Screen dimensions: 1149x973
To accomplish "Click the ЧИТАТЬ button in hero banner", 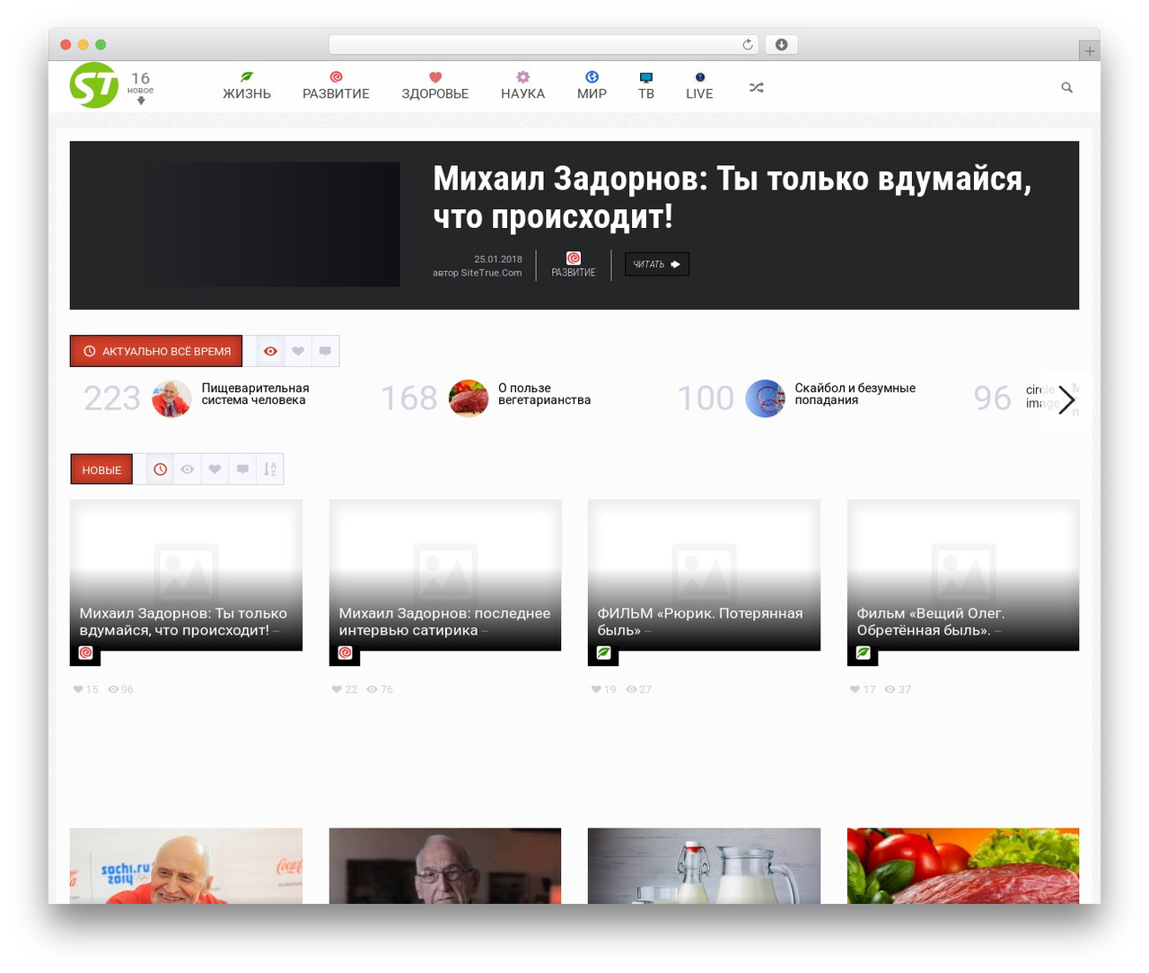I will (x=657, y=264).
